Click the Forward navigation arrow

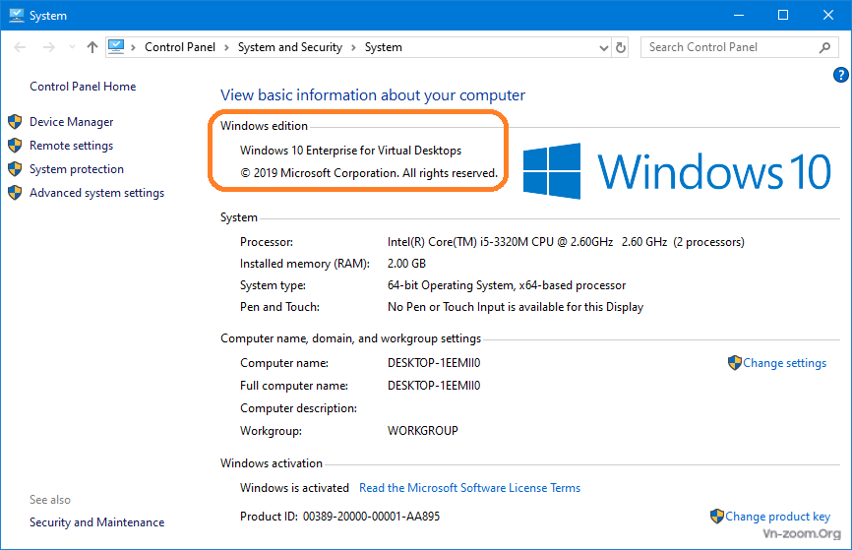pyautogui.click(x=49, y=47)
